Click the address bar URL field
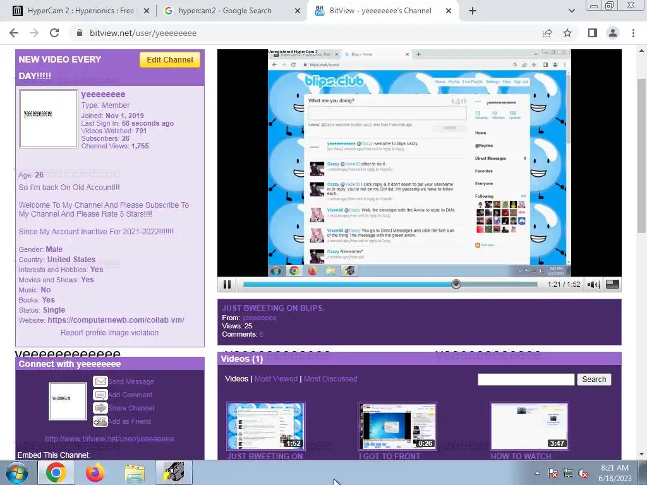This screenshot has width=647, height=485. (305, 33)
